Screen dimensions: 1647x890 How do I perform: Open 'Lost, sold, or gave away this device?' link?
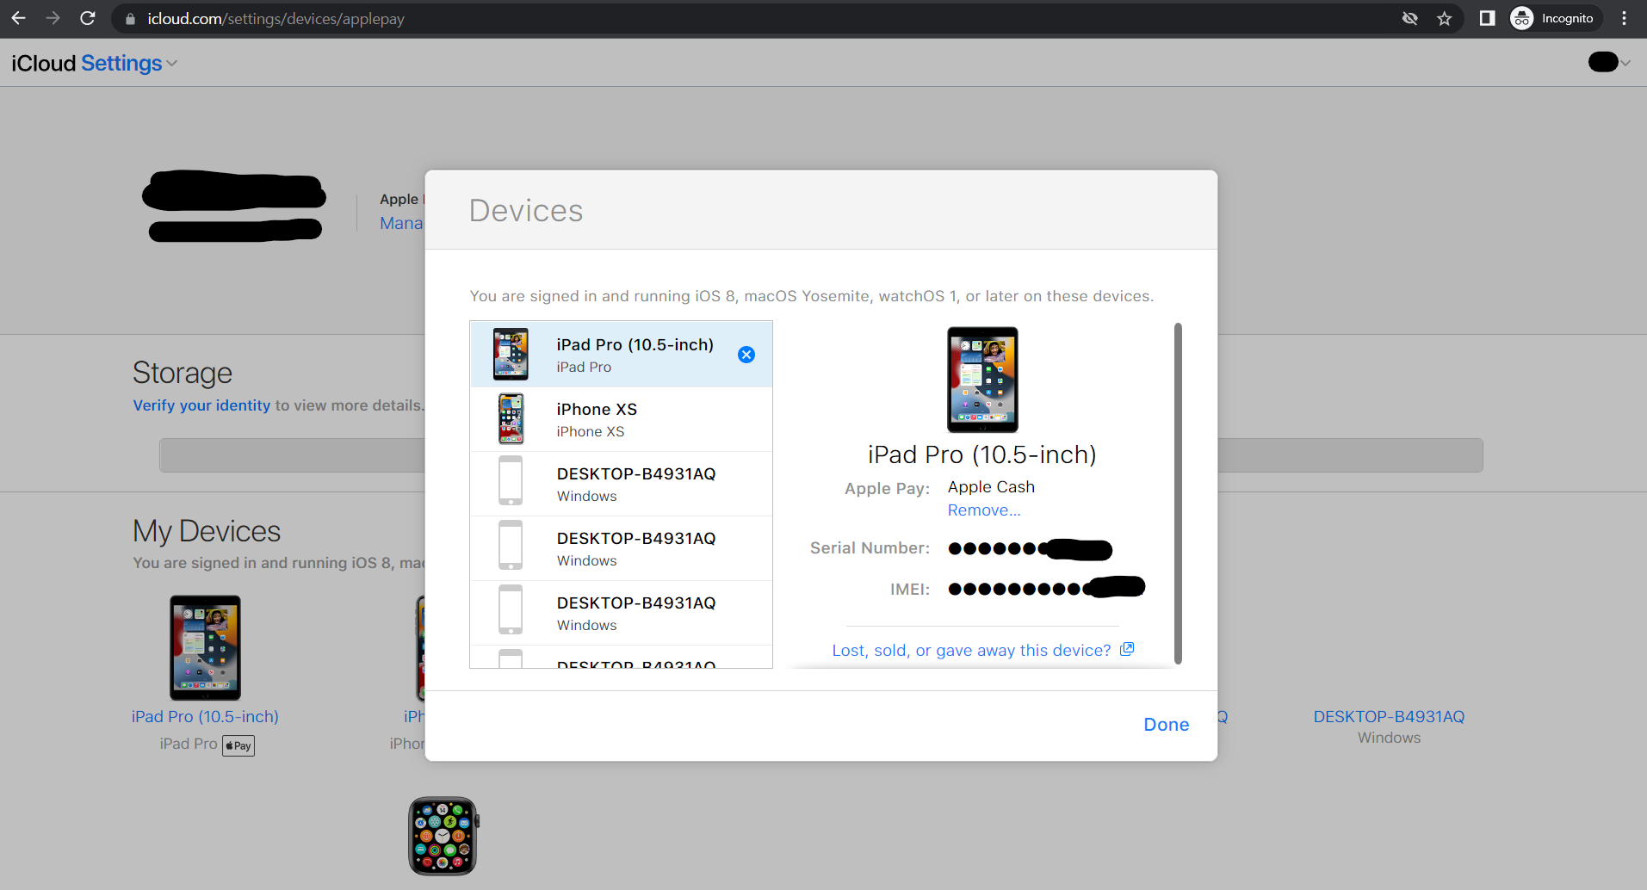click(x=971, y=651)
